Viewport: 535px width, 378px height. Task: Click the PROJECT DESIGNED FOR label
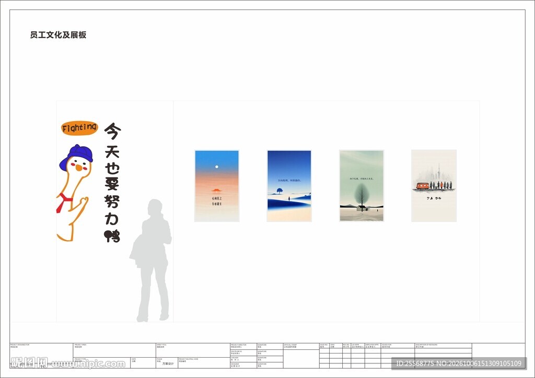20,345
